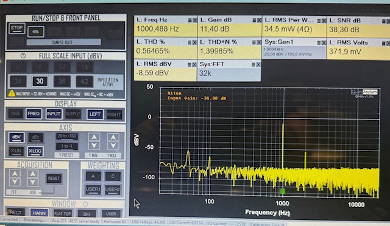Image resolution: width=390 pixels, height=226 pixels.
Task: Click the Y MIN up arrow
Action: pyautogui.click(x=94, y=137)
